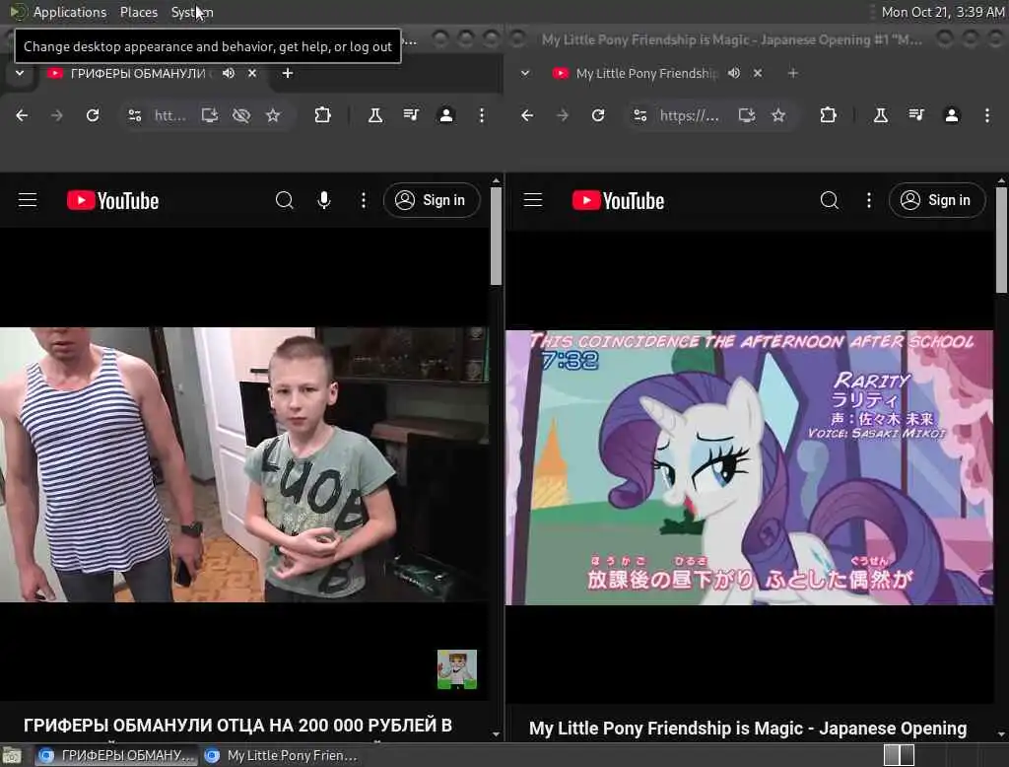
Task: Open the Places menu
Action: 138,12
